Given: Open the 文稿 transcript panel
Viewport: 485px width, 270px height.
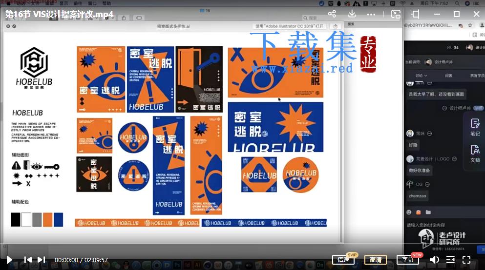Looking at the screenshot, I should pos(475,154).
